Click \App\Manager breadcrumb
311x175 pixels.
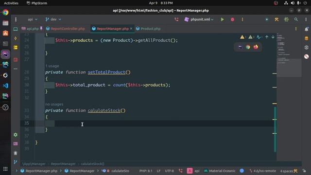pyautogui.click(x=34, y=164)
